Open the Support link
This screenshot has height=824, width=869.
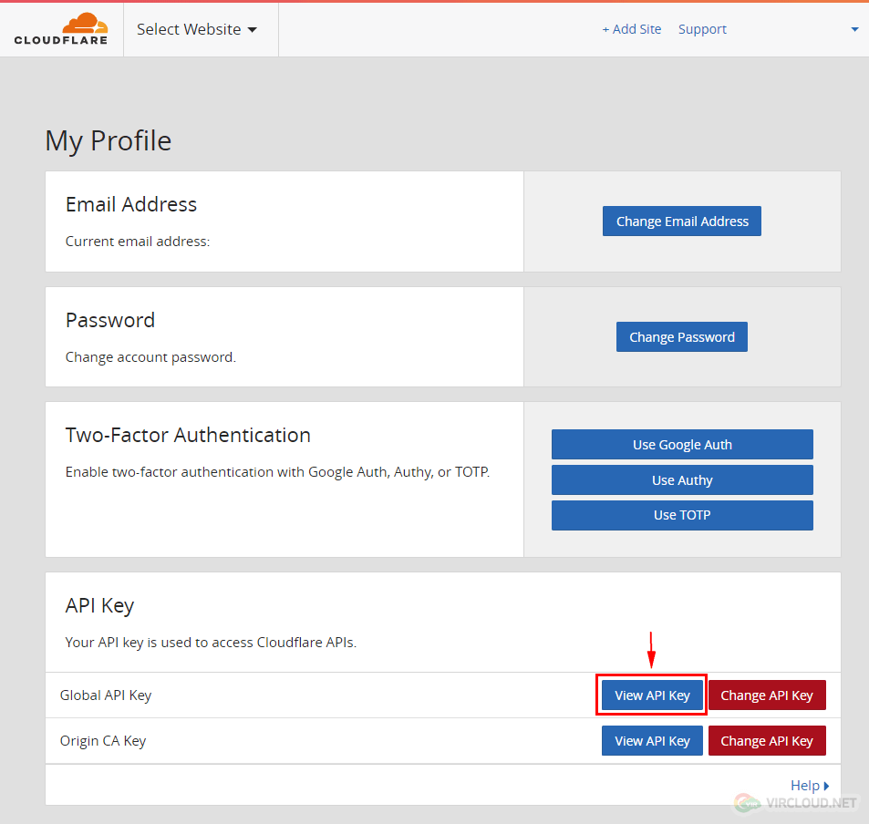702,29
